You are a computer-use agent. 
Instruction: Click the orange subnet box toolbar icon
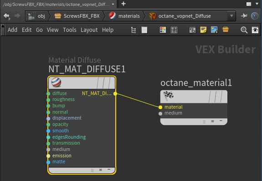pos(226,30)
